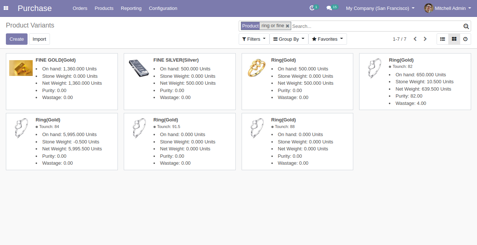The image size is (477, 245).
Task: Open the activities clock icon
Action: pos(312,8)
